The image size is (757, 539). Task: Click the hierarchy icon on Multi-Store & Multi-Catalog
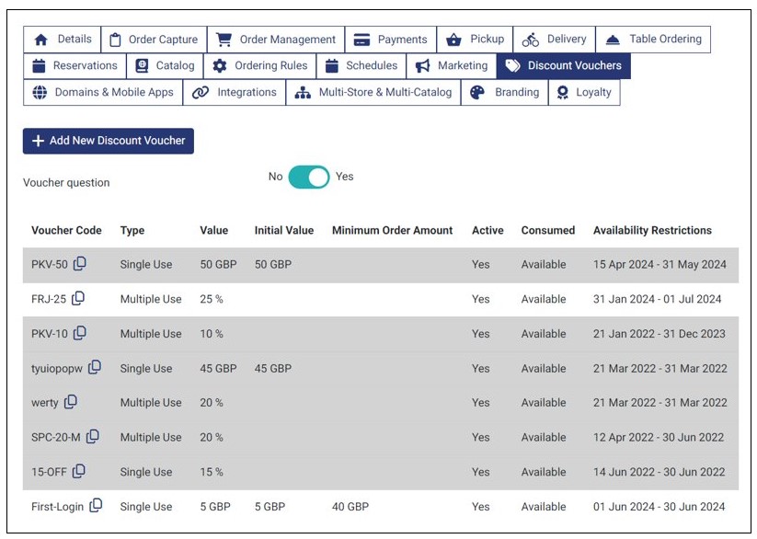303,92
